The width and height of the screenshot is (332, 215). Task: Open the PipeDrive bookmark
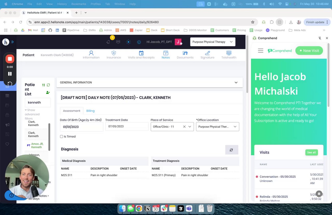coord(71,30)
